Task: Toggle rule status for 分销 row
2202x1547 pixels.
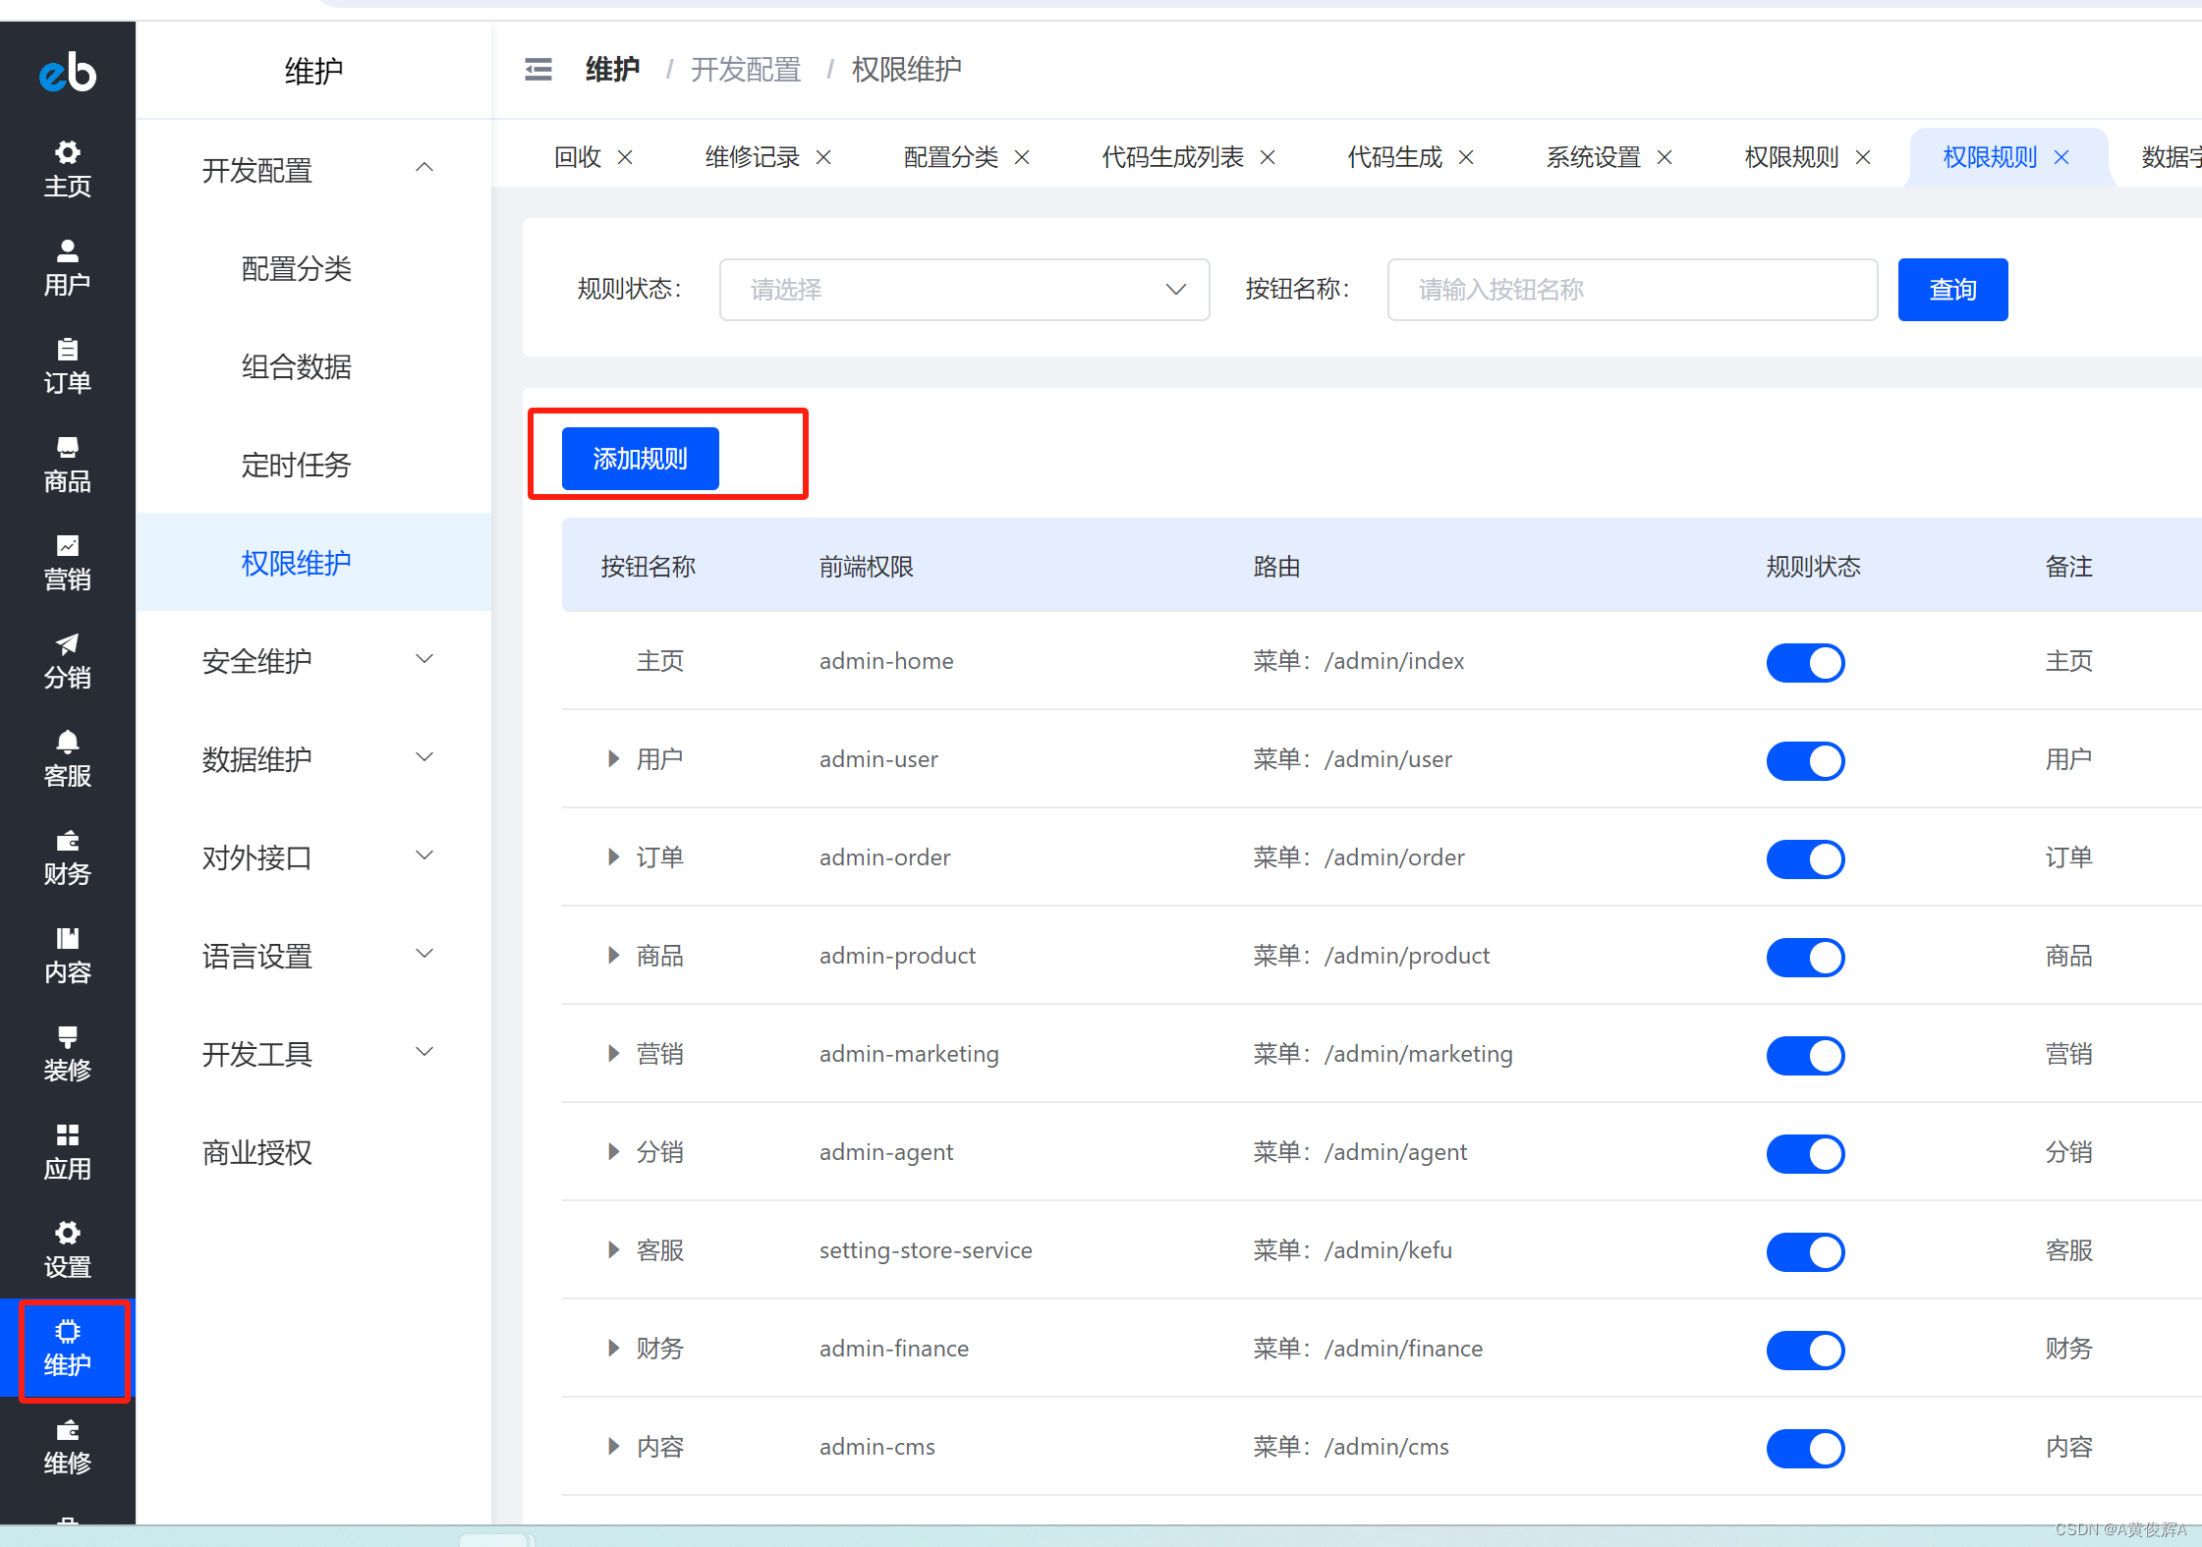Action: tap(1805, 1153)
